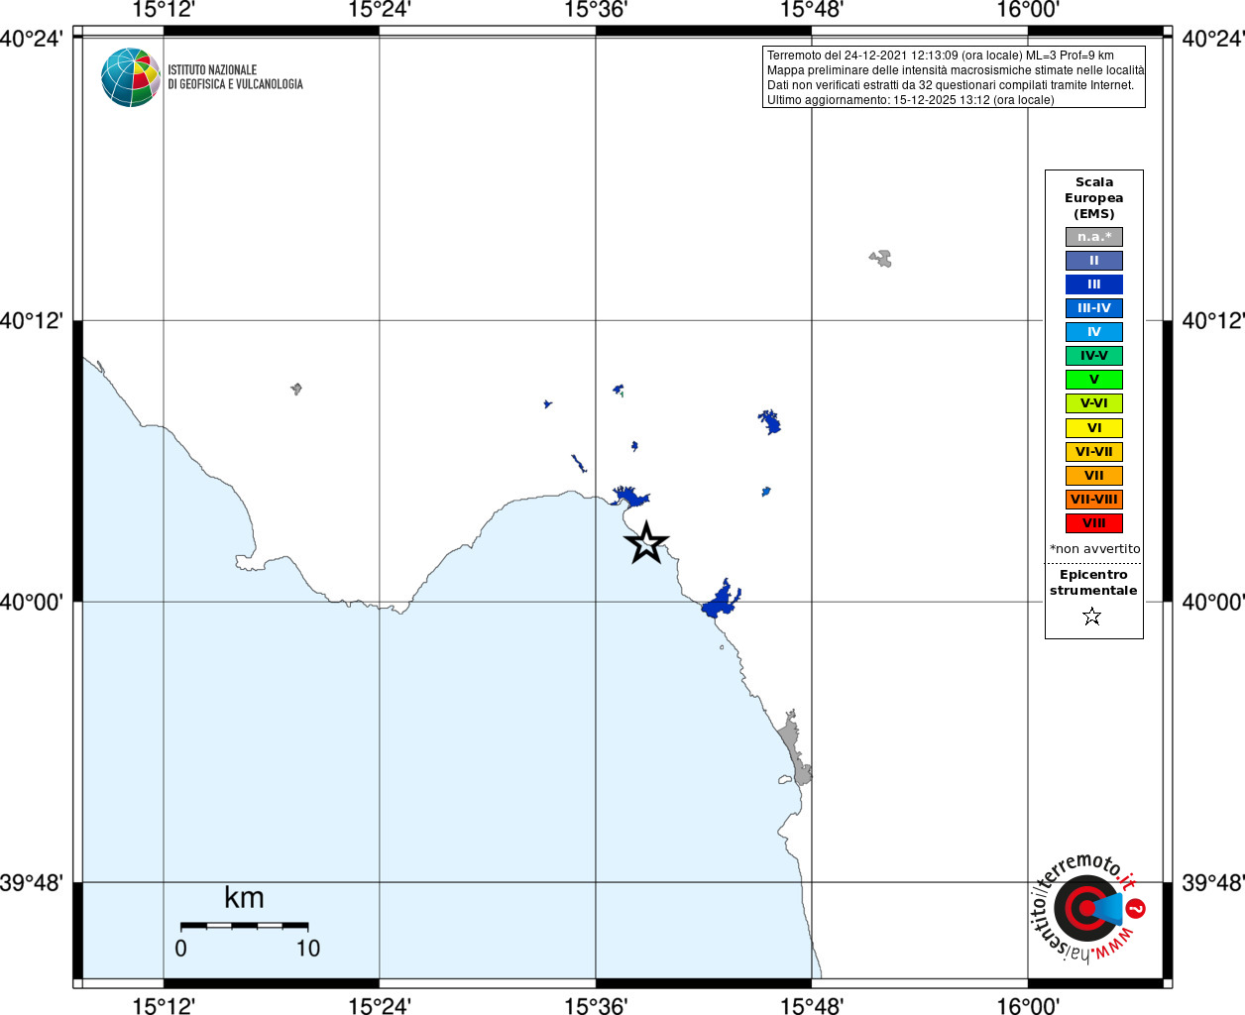The height and width of the screenshot is (1015, 1245).
Task: Click the small gray locality west near 15°18'
Action: pyautogui.click(x=296, y=389)
